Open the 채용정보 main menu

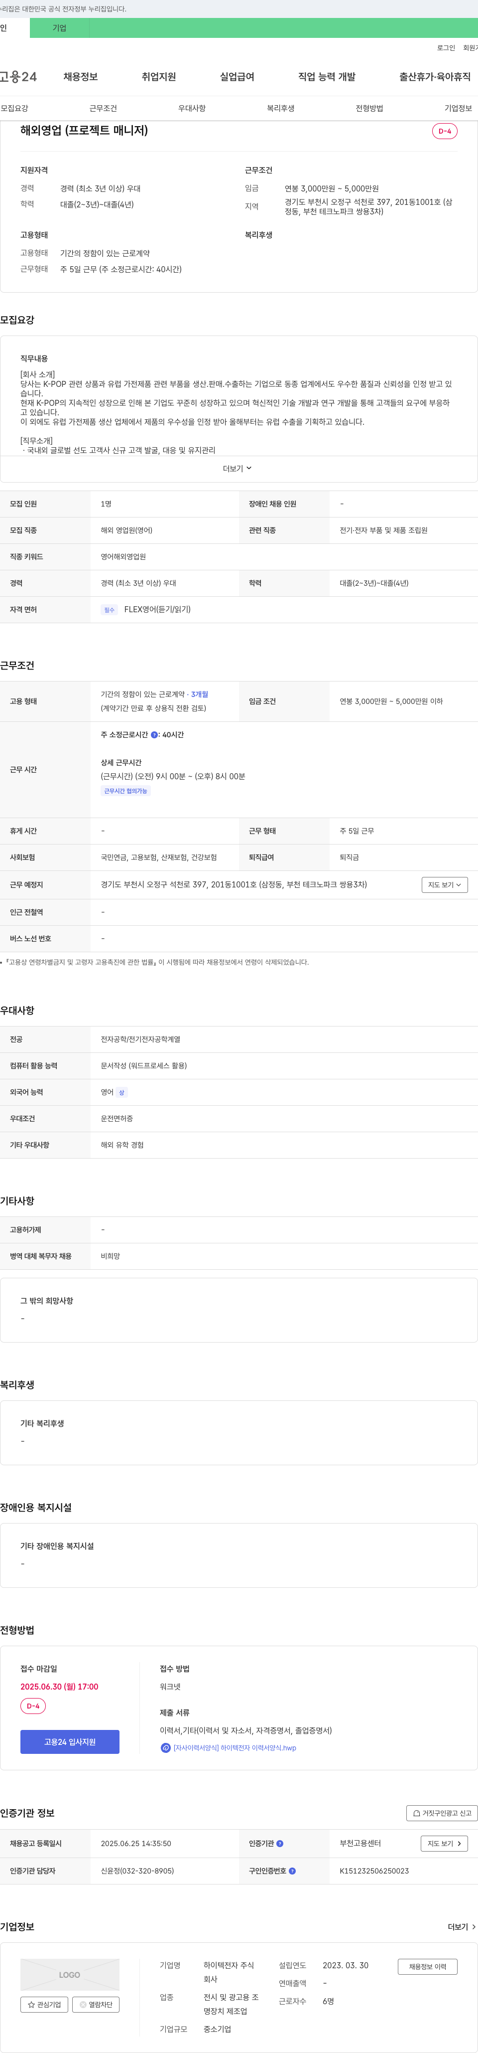pyautogui.click(x=80, y=76)
